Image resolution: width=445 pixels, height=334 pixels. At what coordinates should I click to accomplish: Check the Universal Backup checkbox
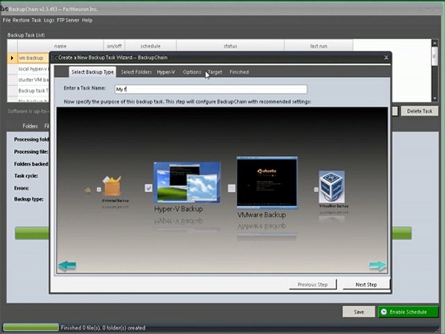99,189
